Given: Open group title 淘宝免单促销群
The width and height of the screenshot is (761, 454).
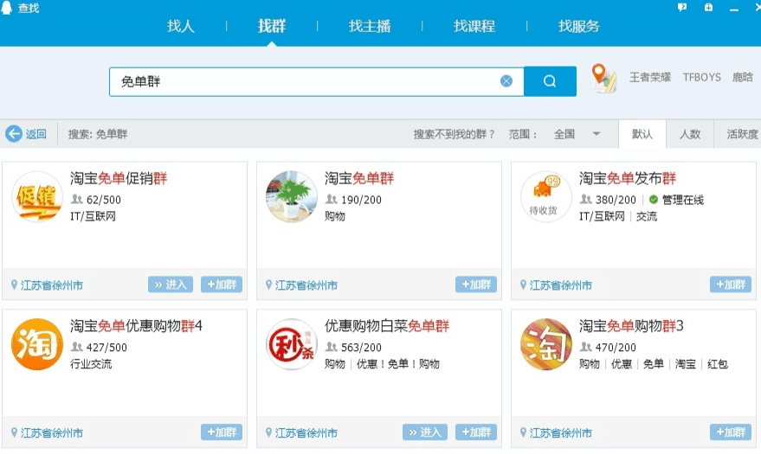Looking at the screenshot, I should 119,178.
